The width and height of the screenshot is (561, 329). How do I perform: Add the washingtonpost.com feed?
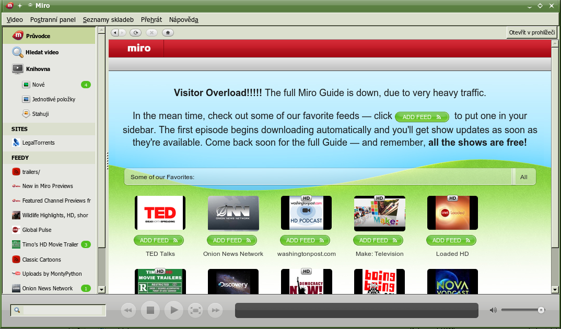pos(305,240)
